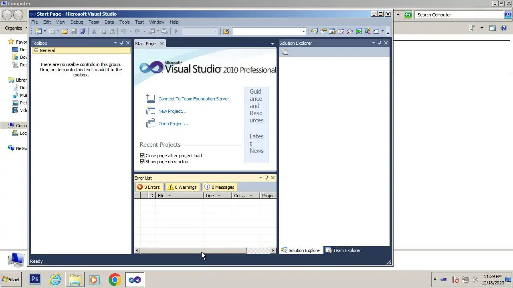Open Properties Window from the toolbar icon
Viewport: 513px width, 288px height.
[323, 31]
